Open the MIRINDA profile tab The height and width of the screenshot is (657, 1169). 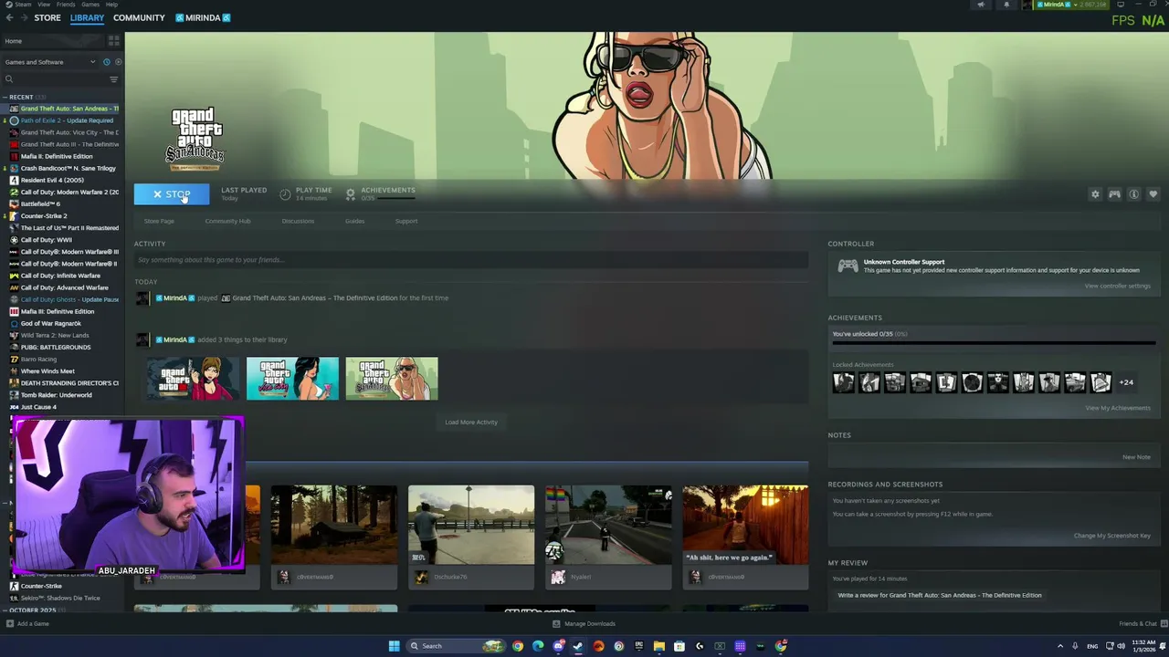203,18
